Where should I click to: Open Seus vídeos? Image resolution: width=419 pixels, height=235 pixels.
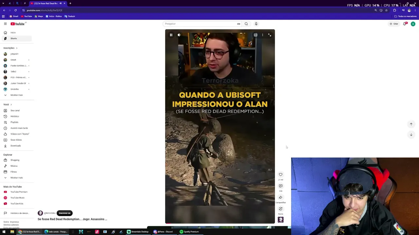coord(16,140)
